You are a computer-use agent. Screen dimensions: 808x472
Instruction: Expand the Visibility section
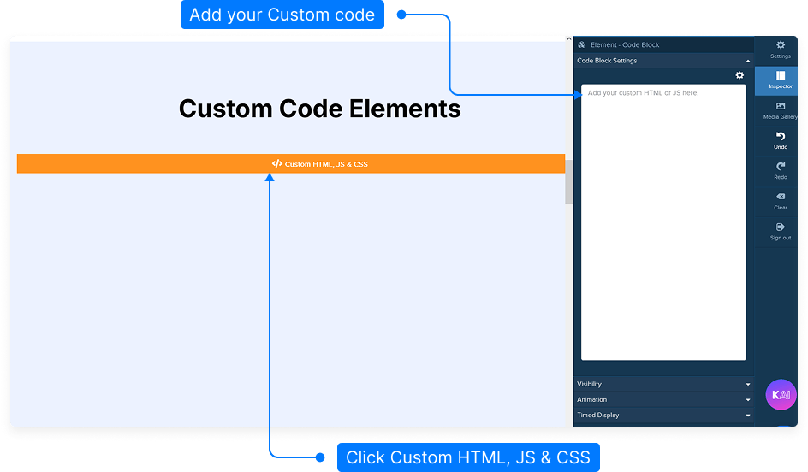pyautogui.click(x=663, y=384)
